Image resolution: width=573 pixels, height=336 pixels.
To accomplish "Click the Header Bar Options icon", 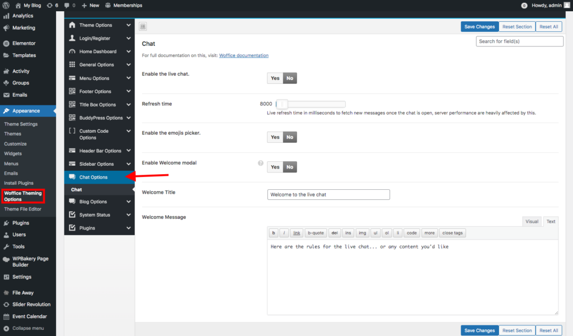I will 72,151.
